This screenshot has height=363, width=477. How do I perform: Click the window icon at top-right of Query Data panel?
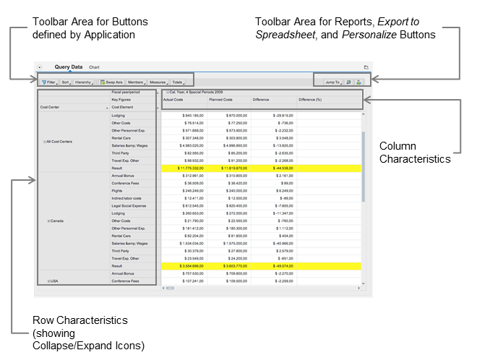(366, 67)
